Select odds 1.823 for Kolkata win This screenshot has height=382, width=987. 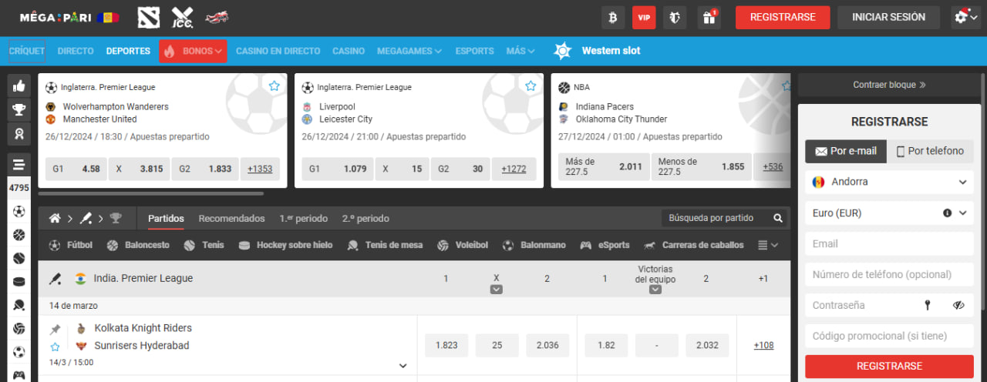coord(446,346)
